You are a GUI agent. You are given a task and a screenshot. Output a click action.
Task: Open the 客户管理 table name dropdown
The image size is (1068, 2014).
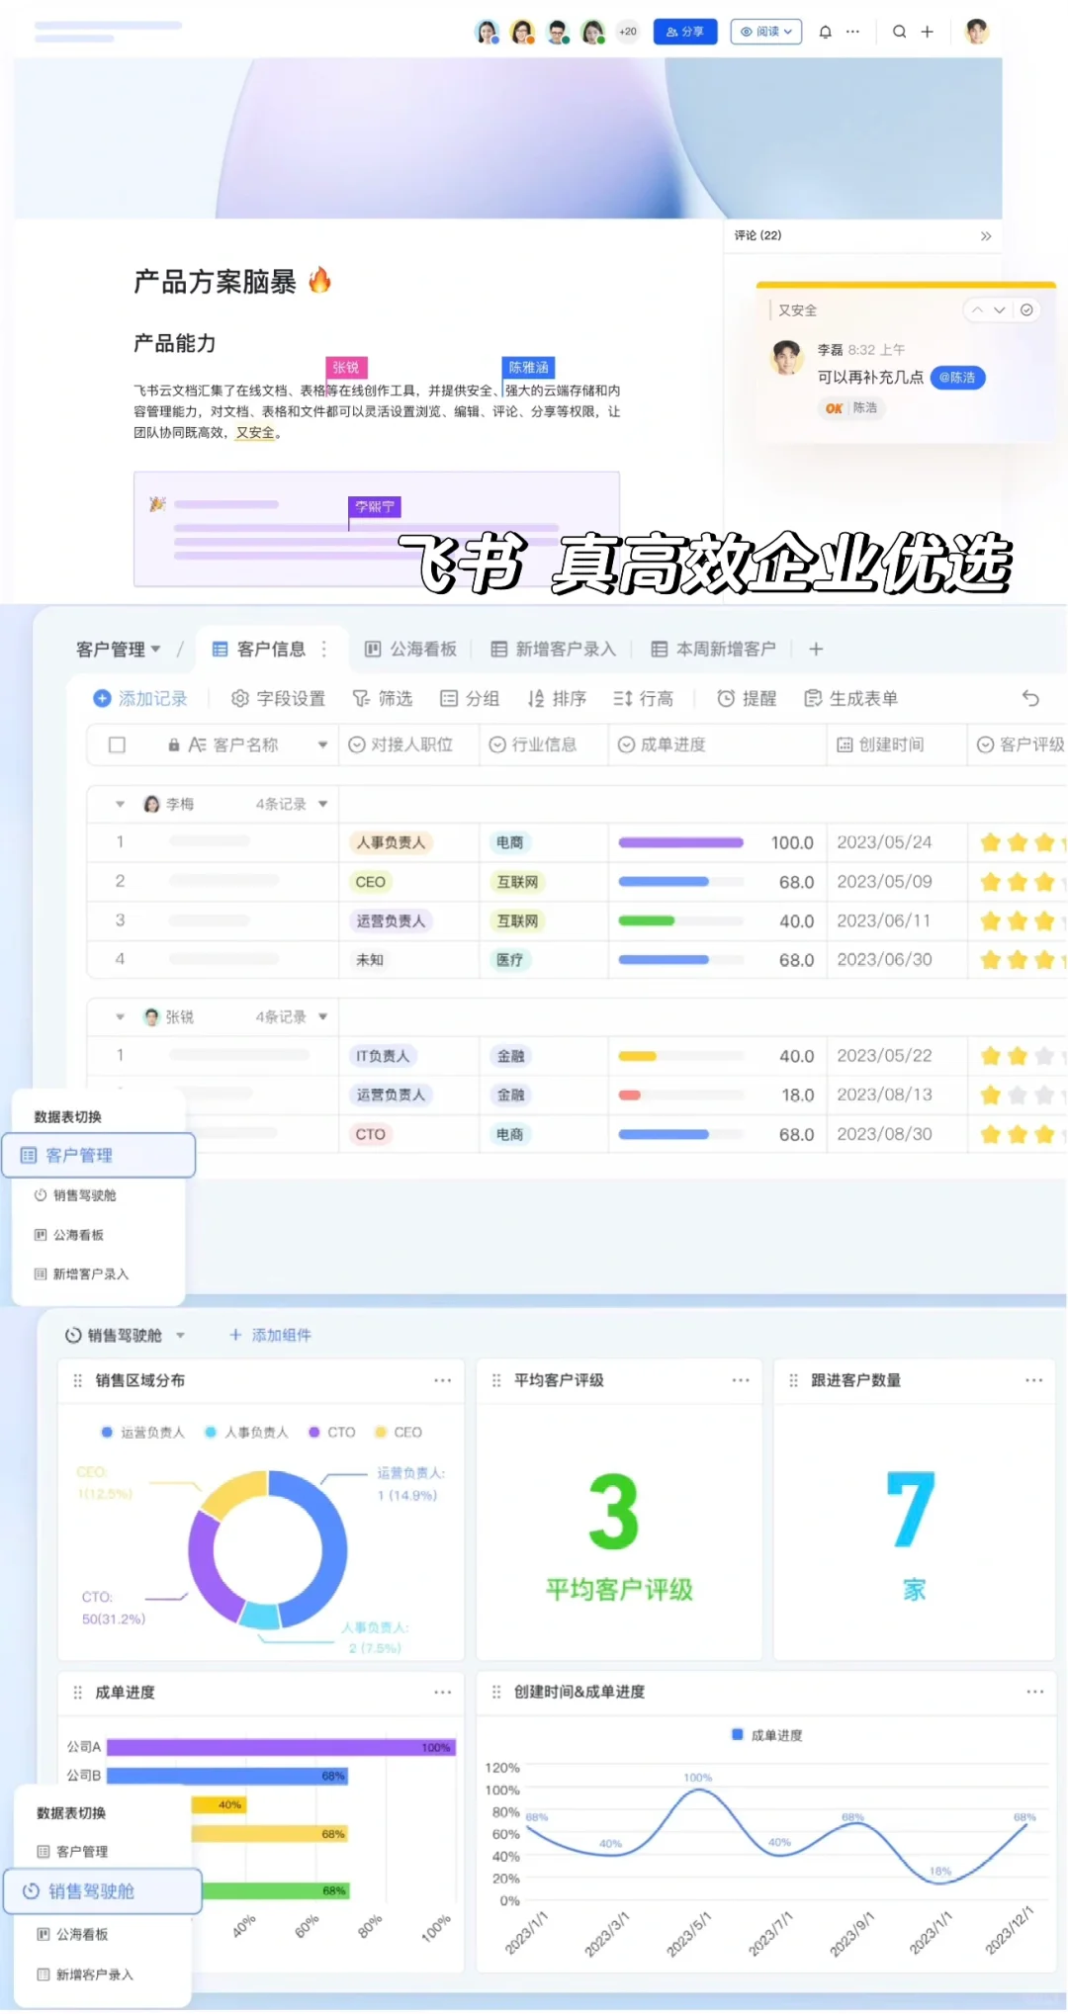[118, 649]
